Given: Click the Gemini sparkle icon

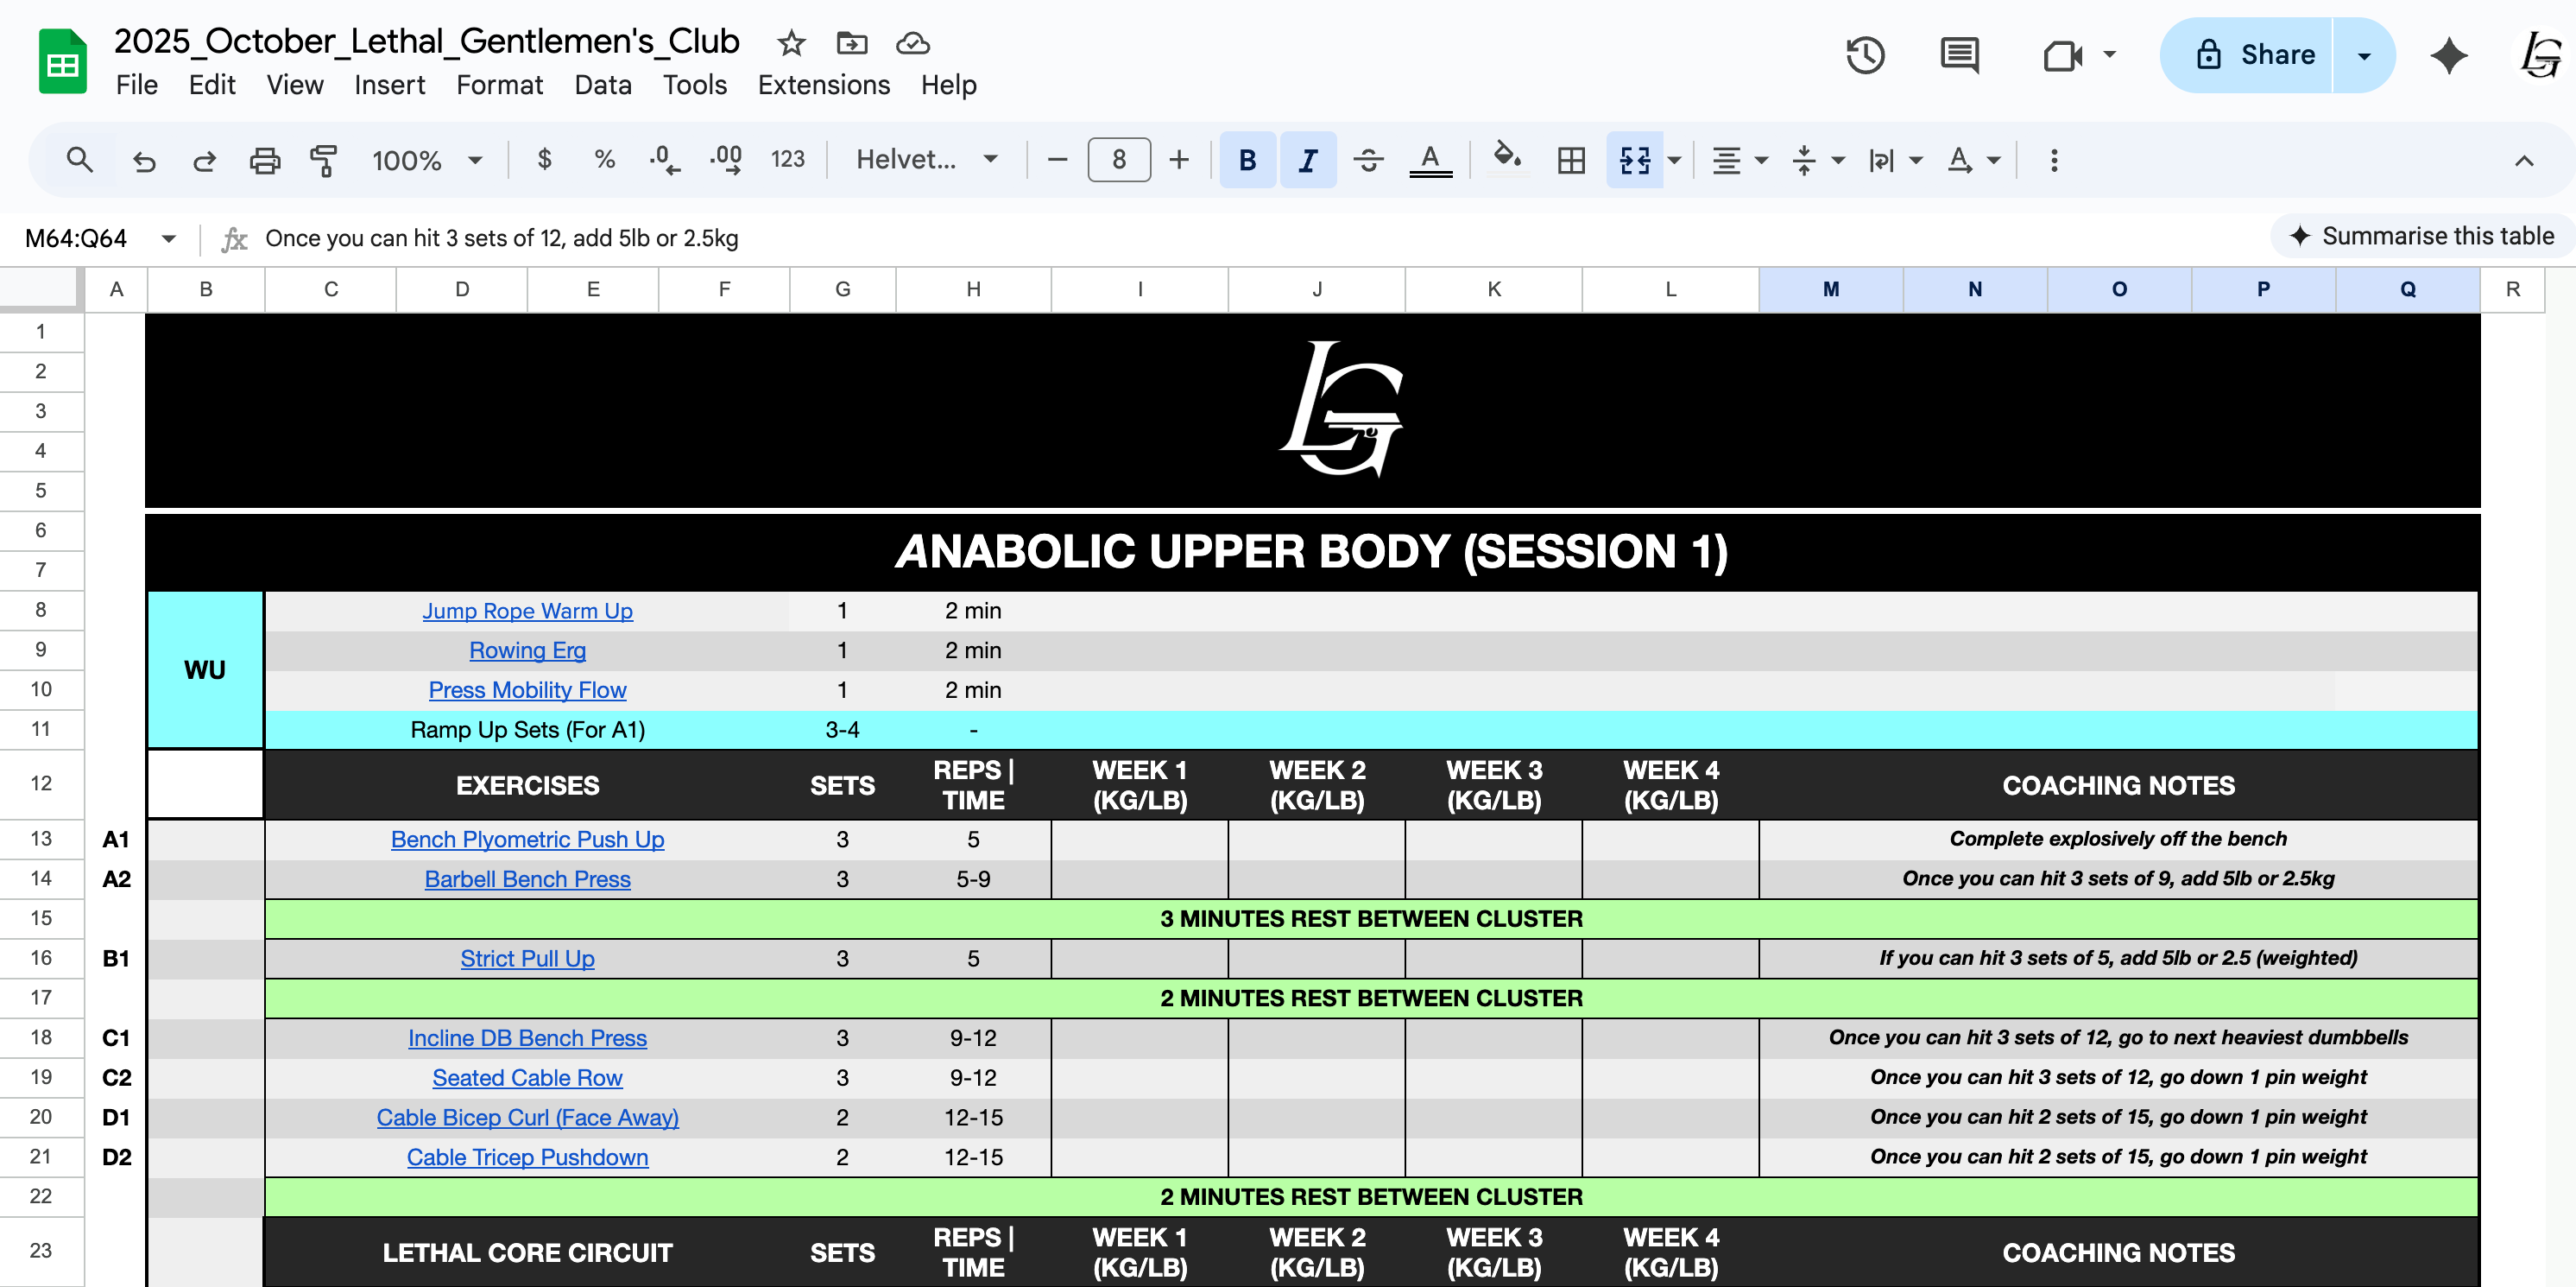Looking at the screenshot, I should click(2448, 55).
